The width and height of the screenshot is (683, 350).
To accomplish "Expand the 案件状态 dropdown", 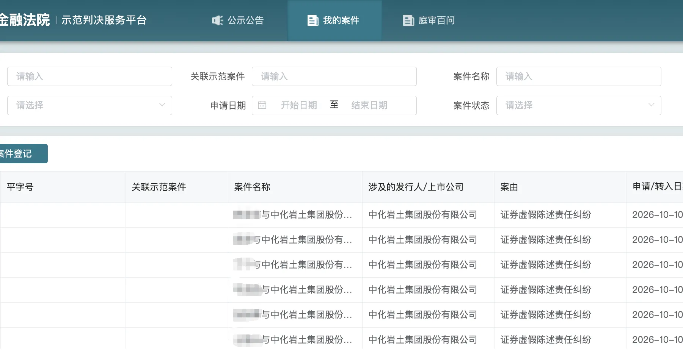I will click(x=579, y=105).
